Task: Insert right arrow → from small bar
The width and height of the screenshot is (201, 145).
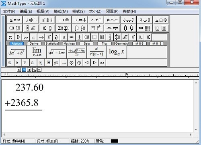Action: 41,37
